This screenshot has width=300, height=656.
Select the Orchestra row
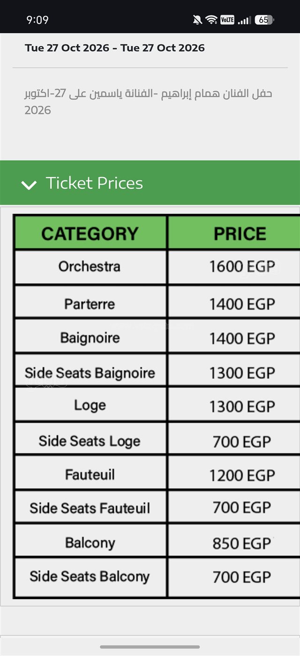[x=157, y=267]
